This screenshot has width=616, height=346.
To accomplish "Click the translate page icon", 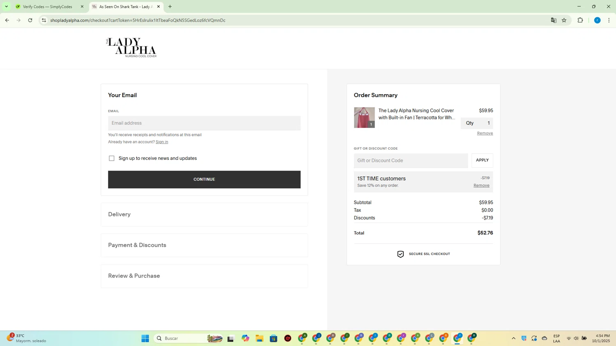I will pos(554,20).
